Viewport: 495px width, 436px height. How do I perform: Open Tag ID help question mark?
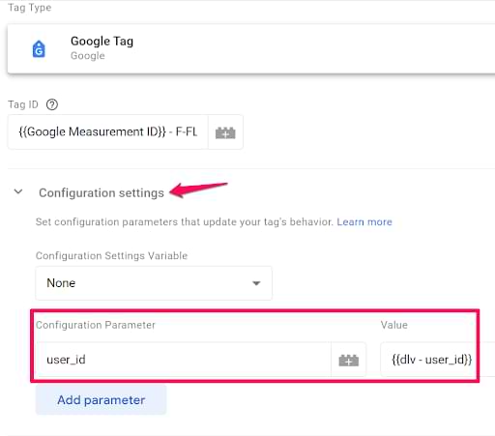(x=52, y=104)
